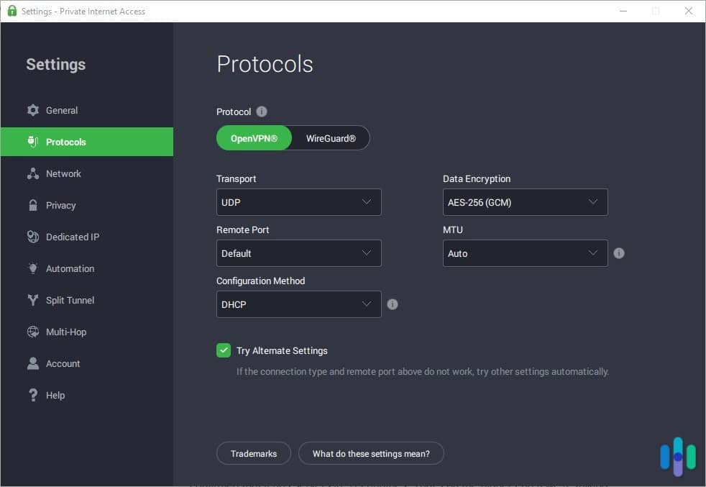Open the Split Tunnel settings

[87, 300]
